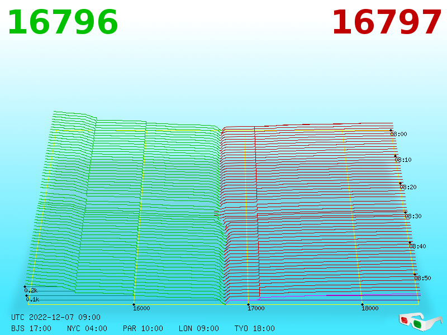Click the TYO 18:00 clock
This screenshot has width=447, height=335.
click(x=255, y=328)
